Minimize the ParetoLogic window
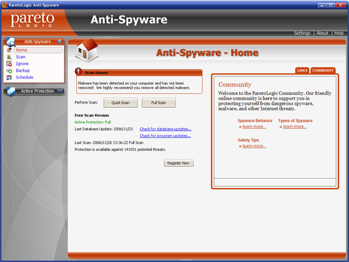 point(321,5)
